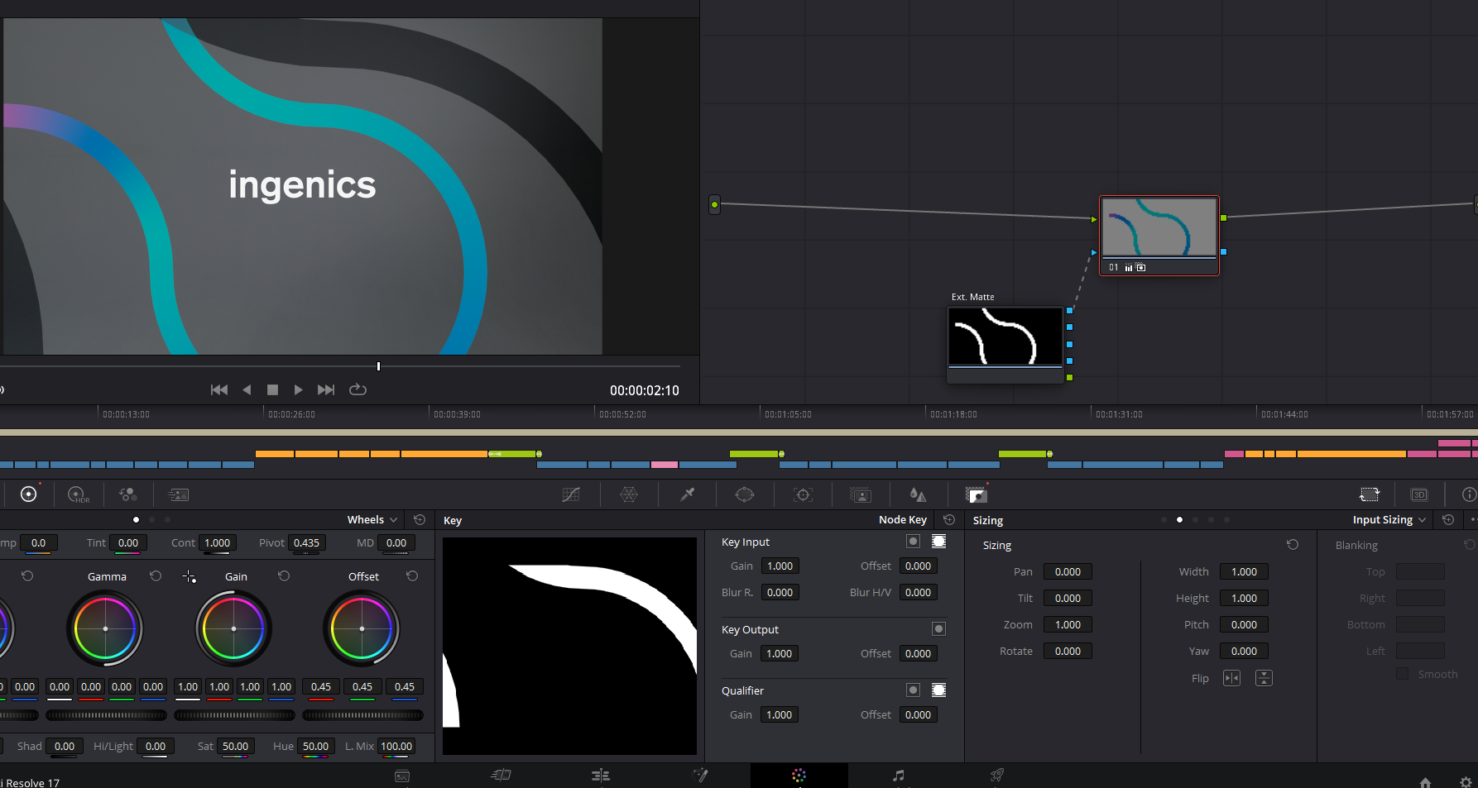This screenshot has width=1478, height=788.
Task: Open the Color Wheels palette
Action: click(29, 494)
